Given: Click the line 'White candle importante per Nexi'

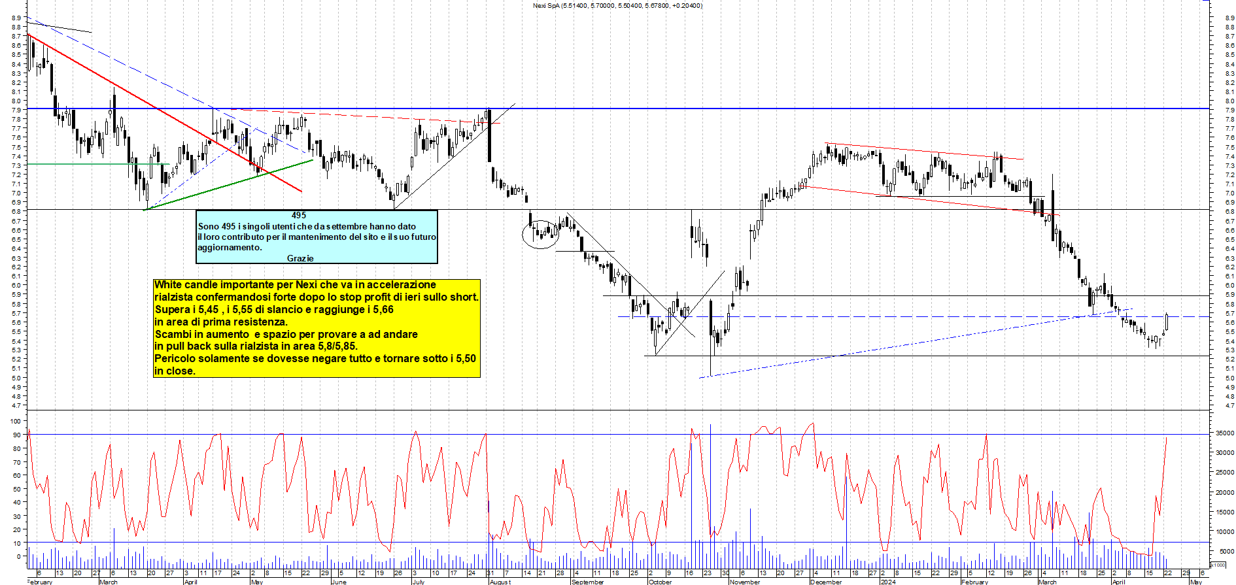Looking at the screenshot, I should click(295, 284).
